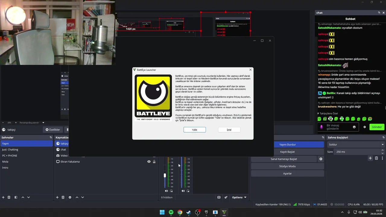Zoom in the preview with plus button
Screen dimensions: 386x217
tap(15, 123)
